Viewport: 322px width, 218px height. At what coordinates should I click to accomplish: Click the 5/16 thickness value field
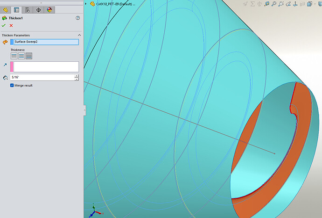click(x=42, y=77)
